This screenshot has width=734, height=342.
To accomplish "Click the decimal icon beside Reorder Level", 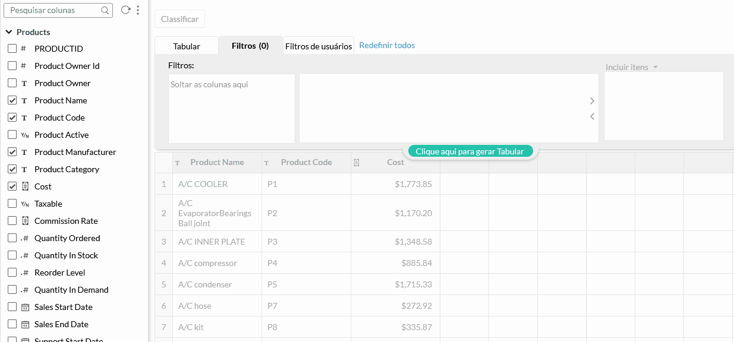I will tap(24, 273).
